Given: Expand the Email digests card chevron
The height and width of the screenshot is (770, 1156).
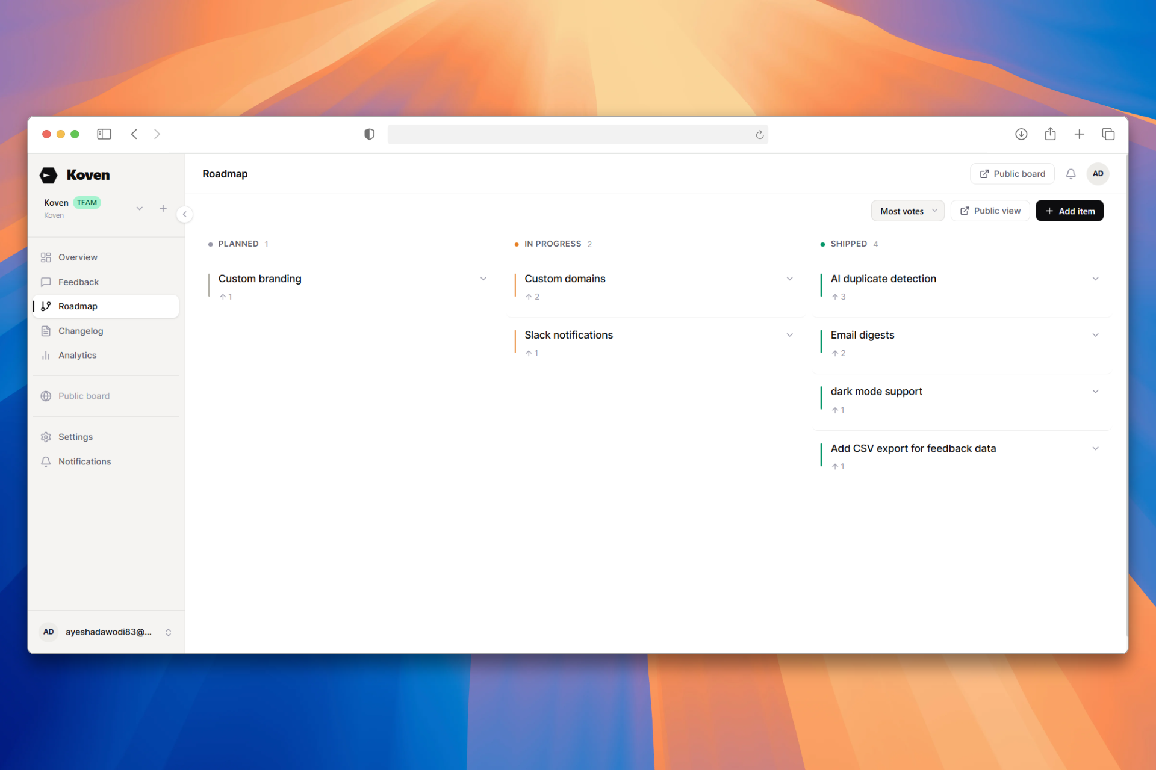Looking at the screenshot, I should coord(1096,335).
